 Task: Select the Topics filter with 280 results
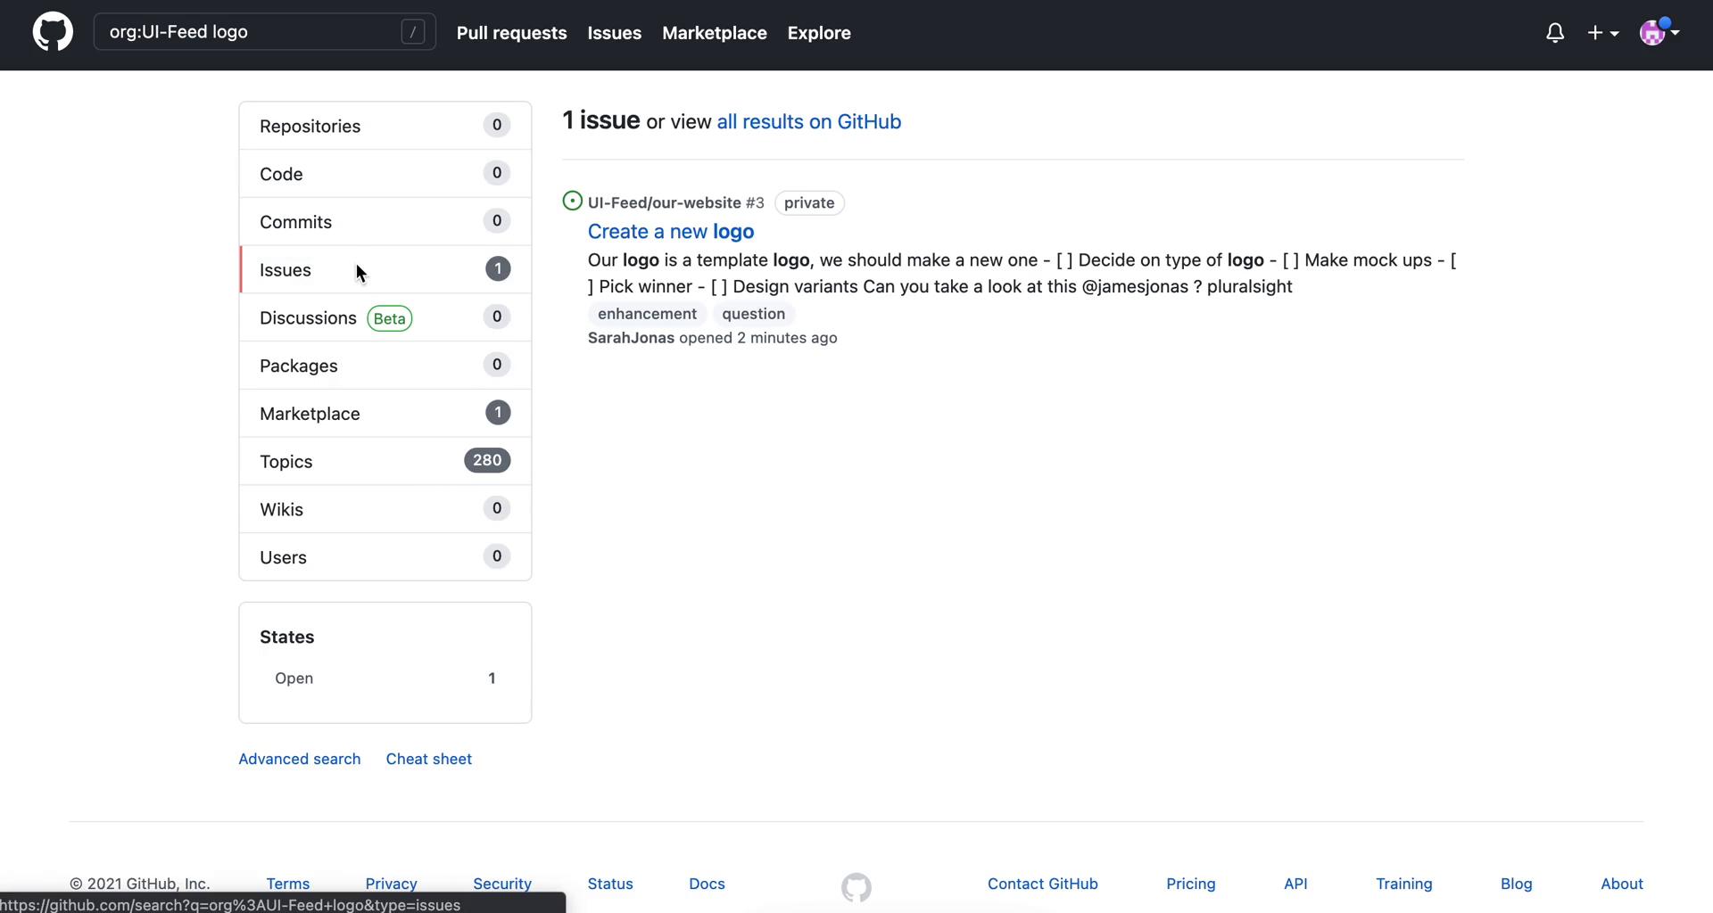tap(385, 462)
